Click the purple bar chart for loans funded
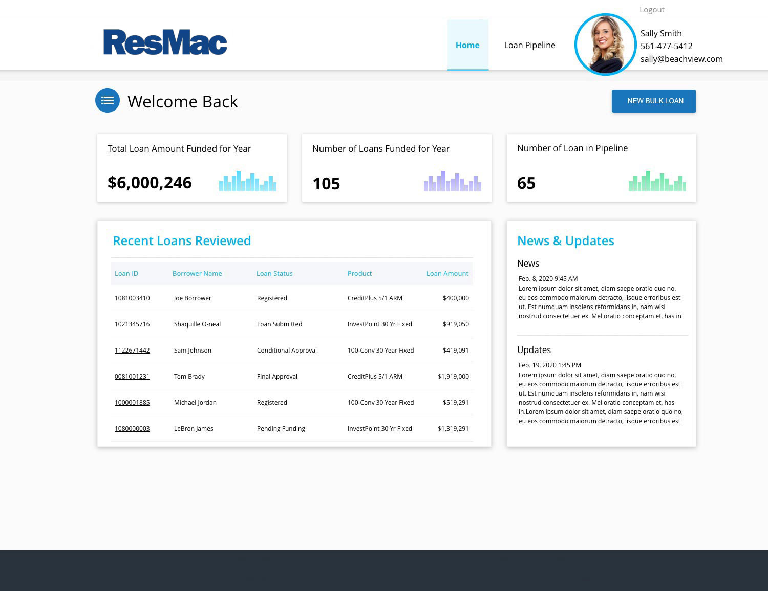The image size is (768, 591). click(x=453, y=181)
